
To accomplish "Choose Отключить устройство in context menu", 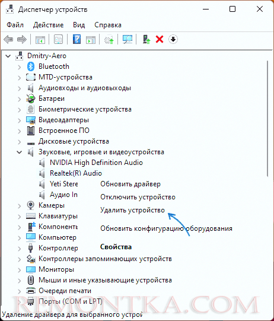I will [138, 197].
